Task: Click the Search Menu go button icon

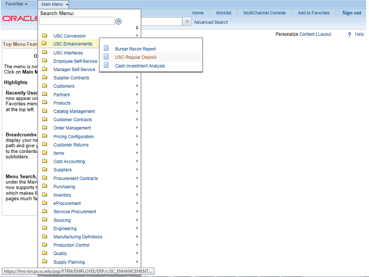Action: point(118,21)
